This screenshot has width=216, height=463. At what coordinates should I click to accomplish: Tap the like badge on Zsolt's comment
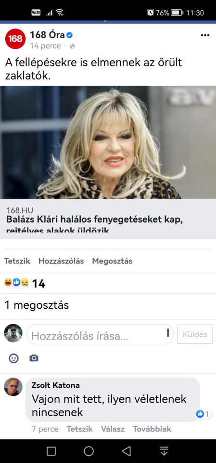[203, 414]
